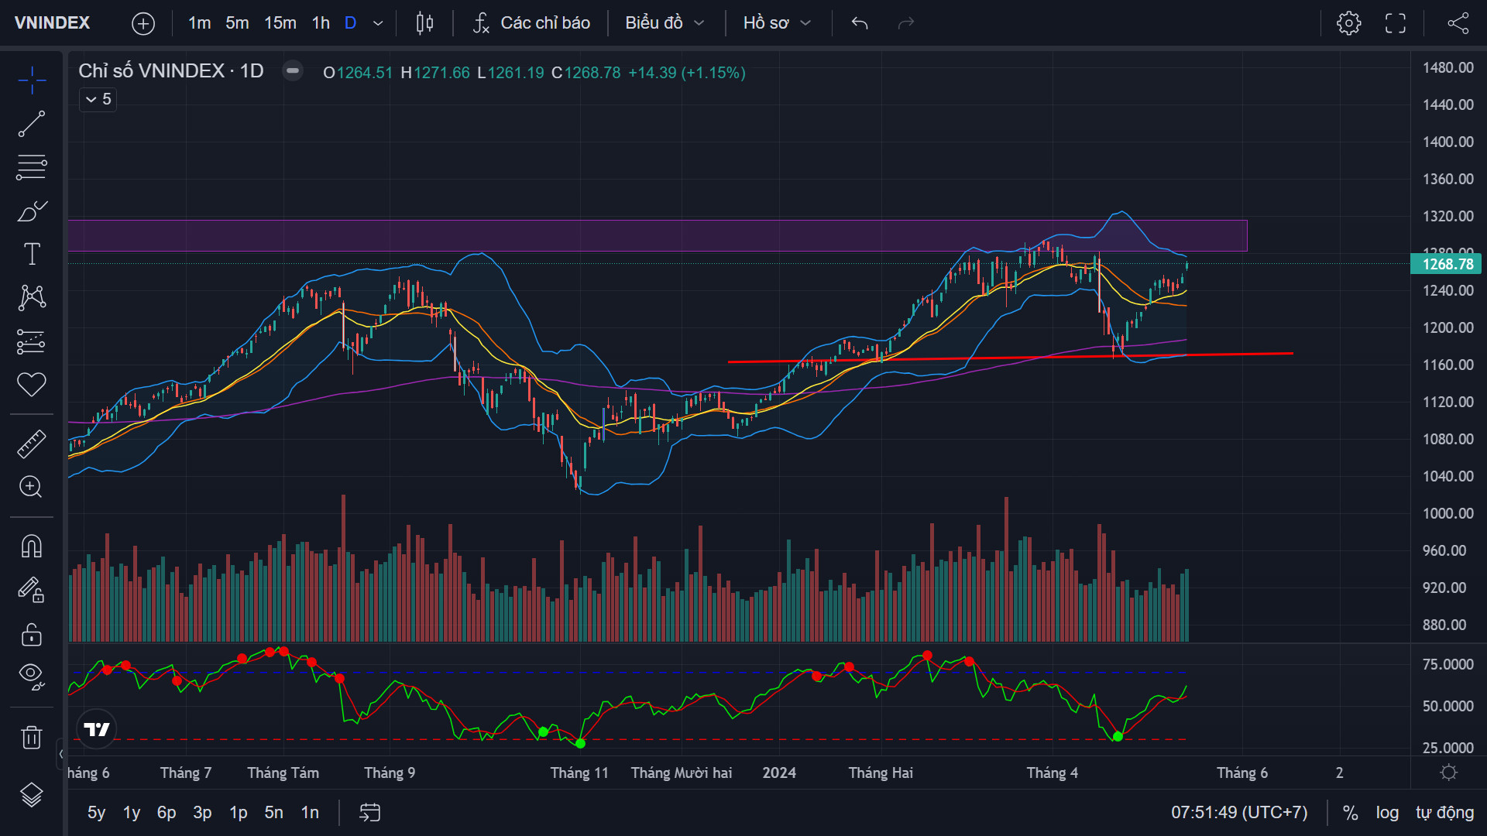1487x836 pixels.
Task: Set date range to 6p
Action: tap(167, 813)
